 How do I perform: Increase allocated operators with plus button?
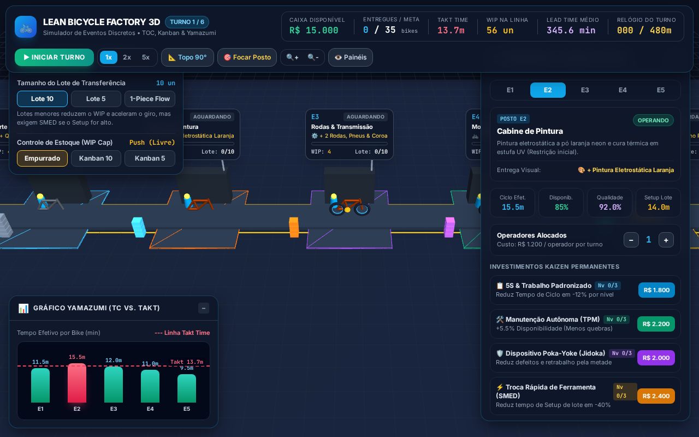coord(666,240)
